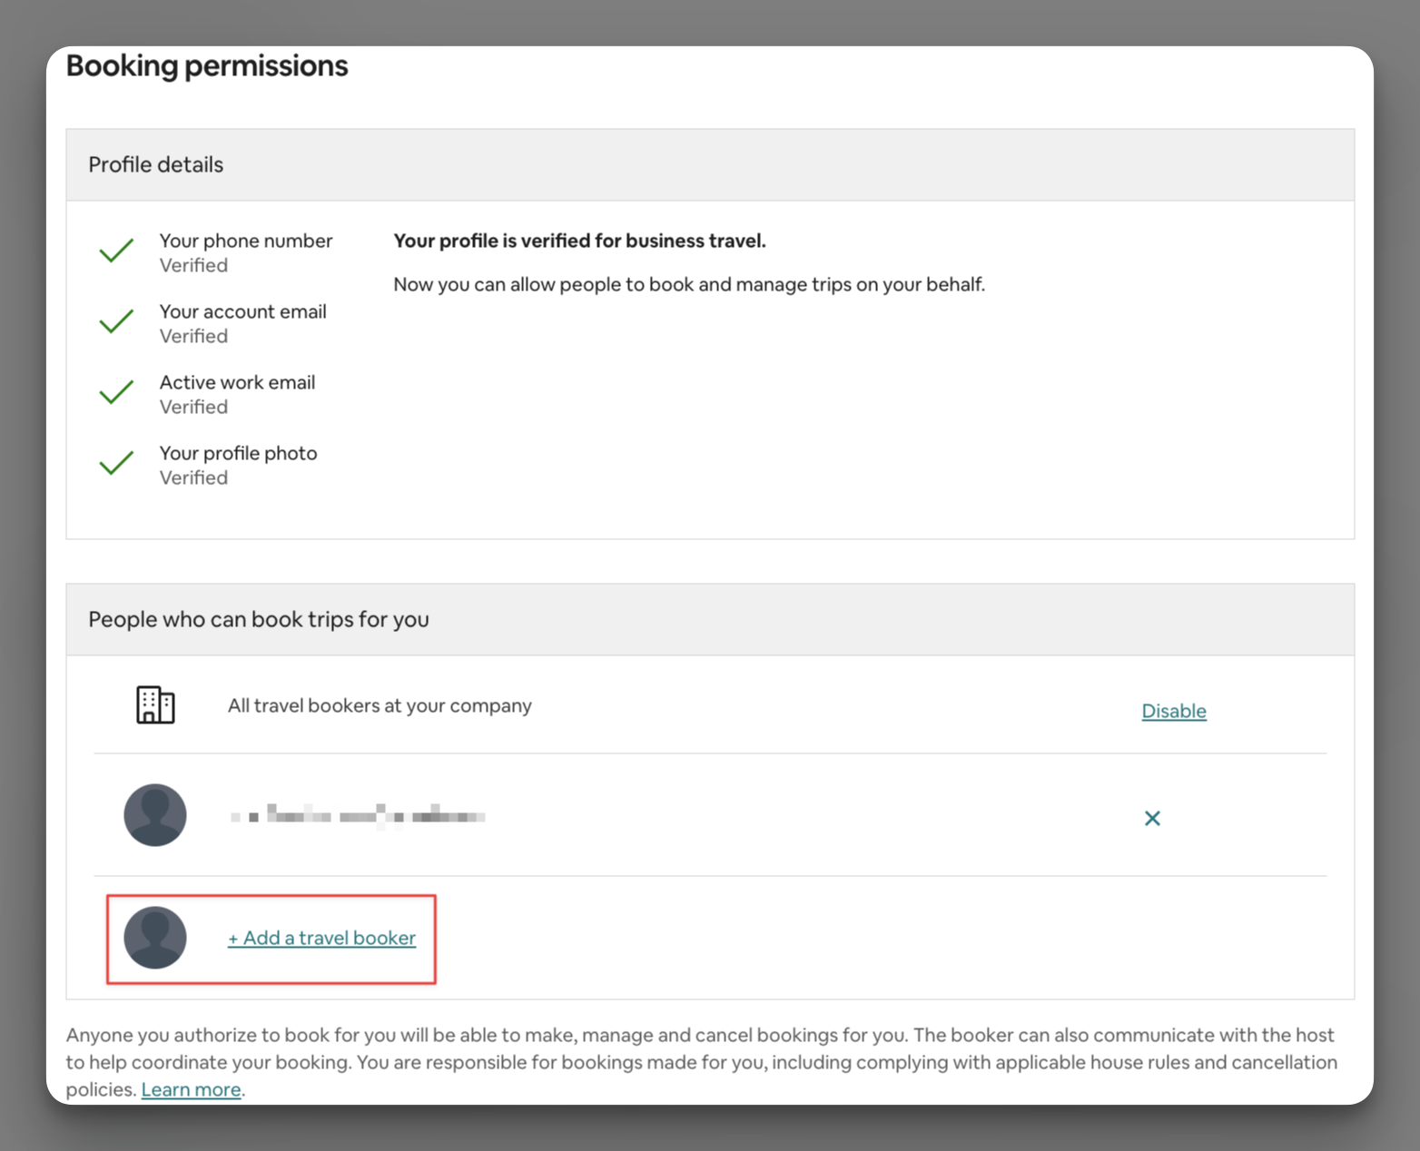Click the Disable link for company travel bookers
The height and width of the screenshot is (1151, 1420).
pos(1173,711)
